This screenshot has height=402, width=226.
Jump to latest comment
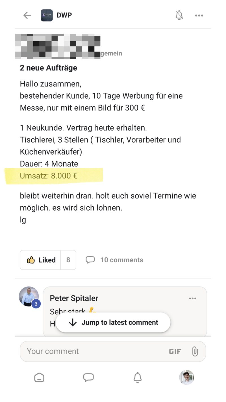pyautogui.click(x=113, y=322)
